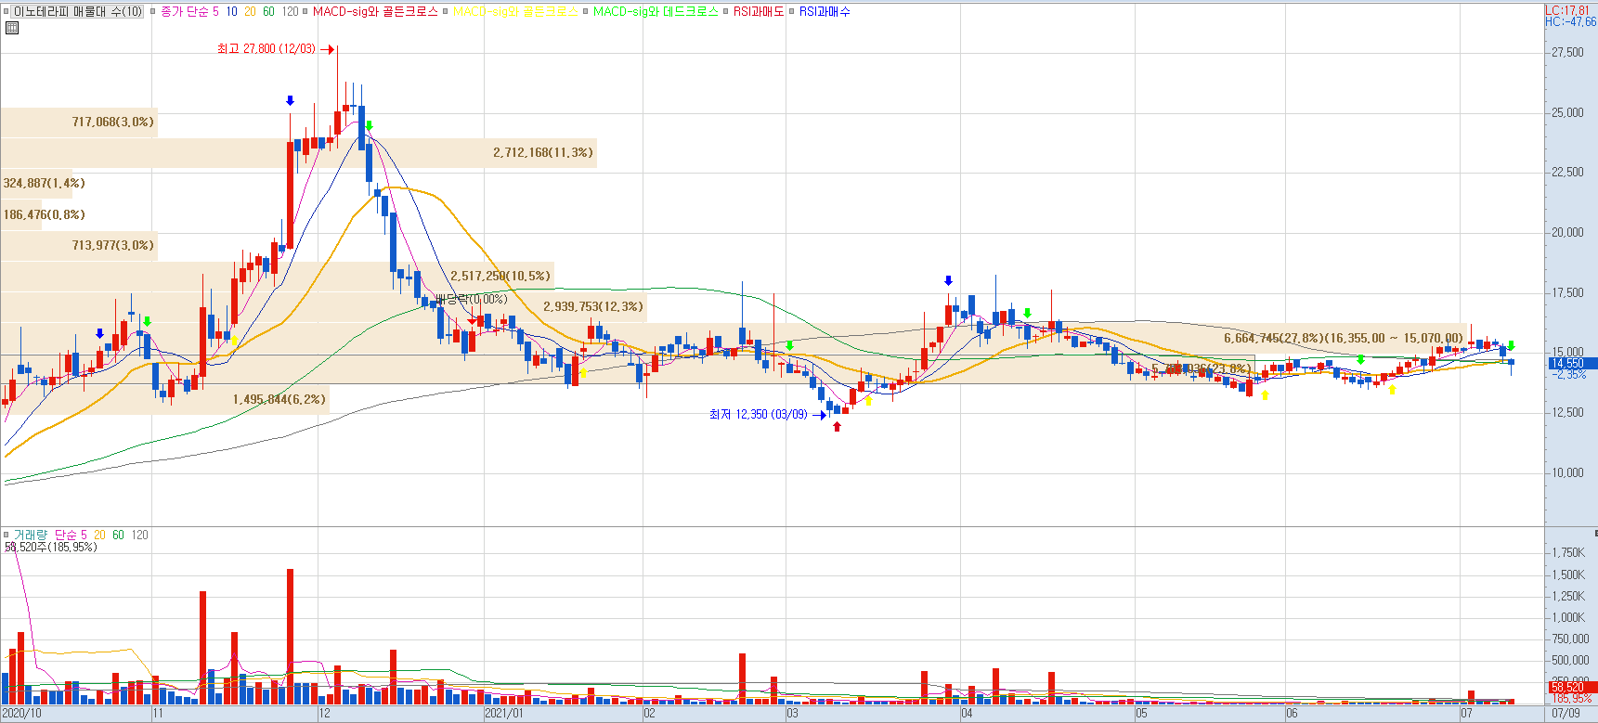Click the HC:-47.66 readout
The width and height of the screenshot is (1598, 723).
tap(1570, 22)
